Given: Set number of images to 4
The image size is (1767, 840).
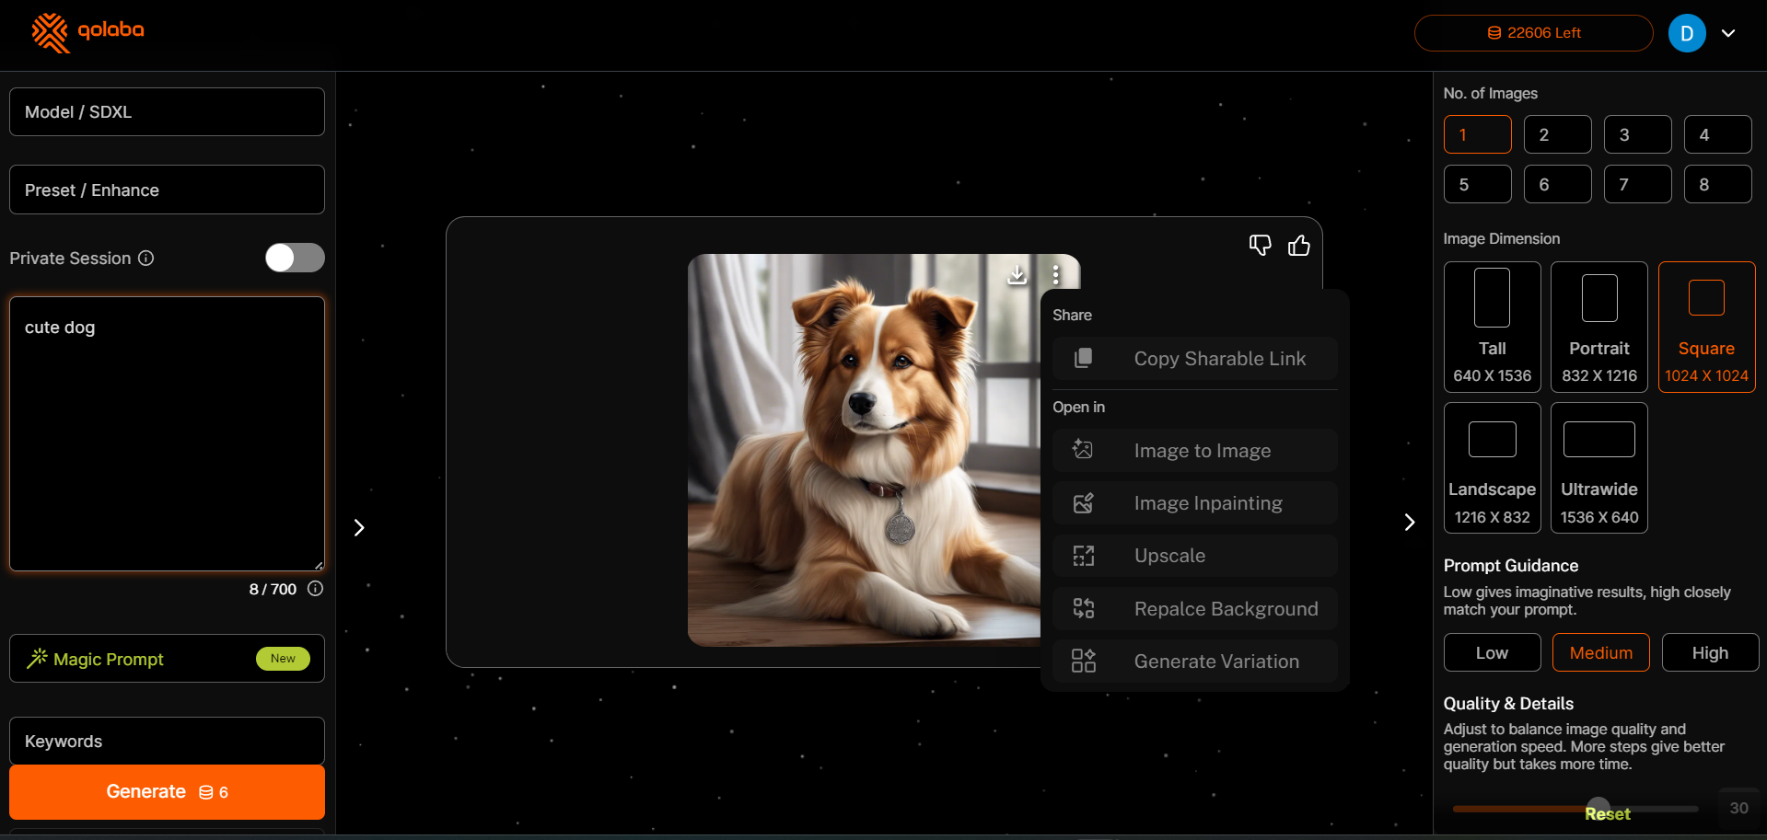Looking at the screenshot, I should [1716, 134].
